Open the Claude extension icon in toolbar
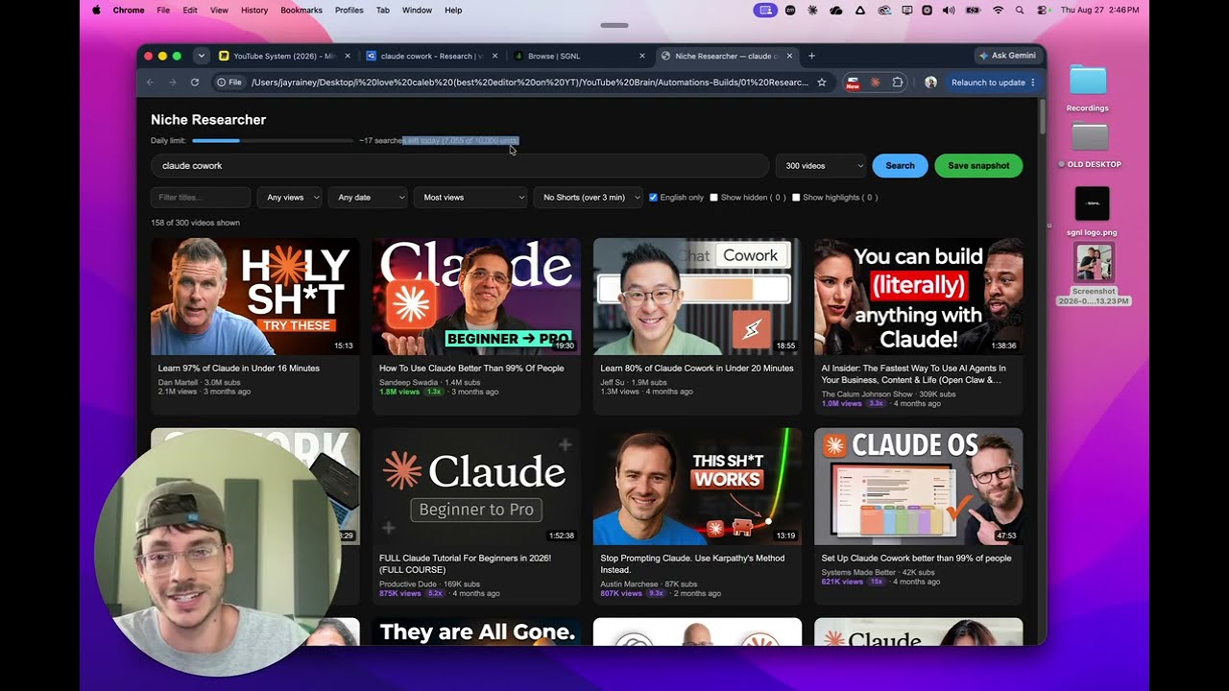Screen dimensions: 1229x691 [875, 83]
